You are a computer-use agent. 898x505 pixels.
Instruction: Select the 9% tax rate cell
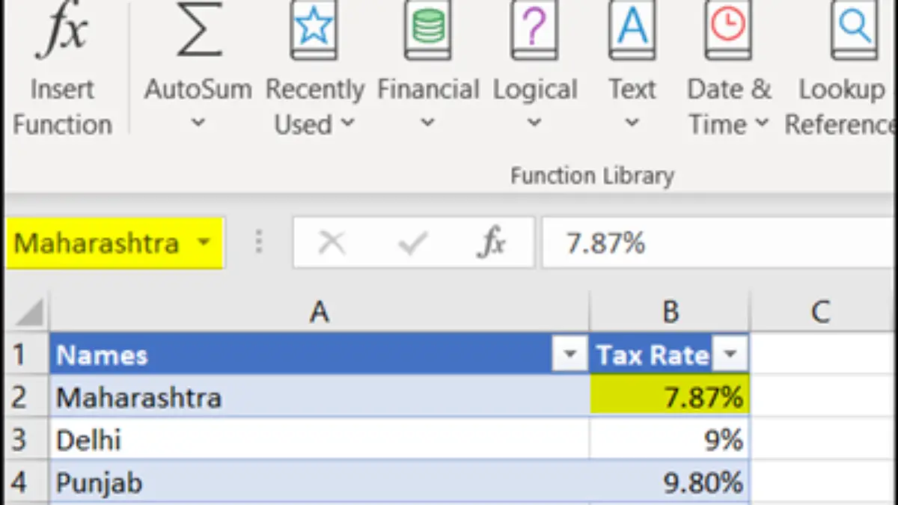[x=670, y=439]
